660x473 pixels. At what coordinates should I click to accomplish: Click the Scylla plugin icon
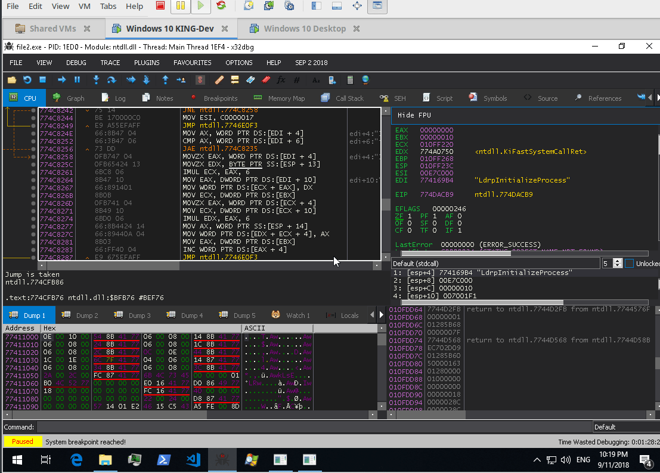[202, 79]
